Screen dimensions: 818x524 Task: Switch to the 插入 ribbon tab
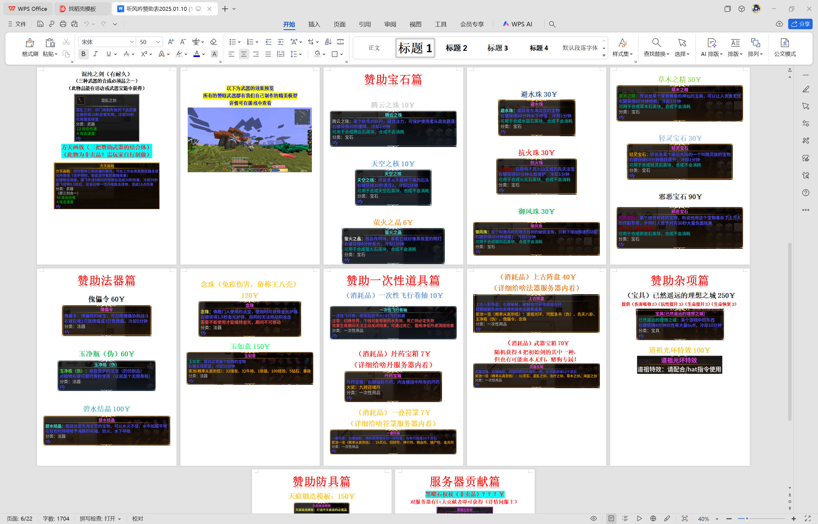point(314,24)
